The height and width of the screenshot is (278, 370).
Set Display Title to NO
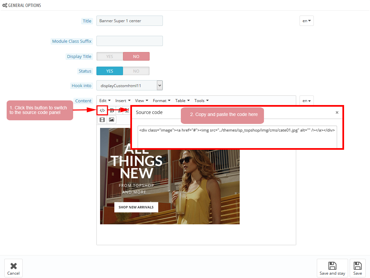click(x=136, y=56)
